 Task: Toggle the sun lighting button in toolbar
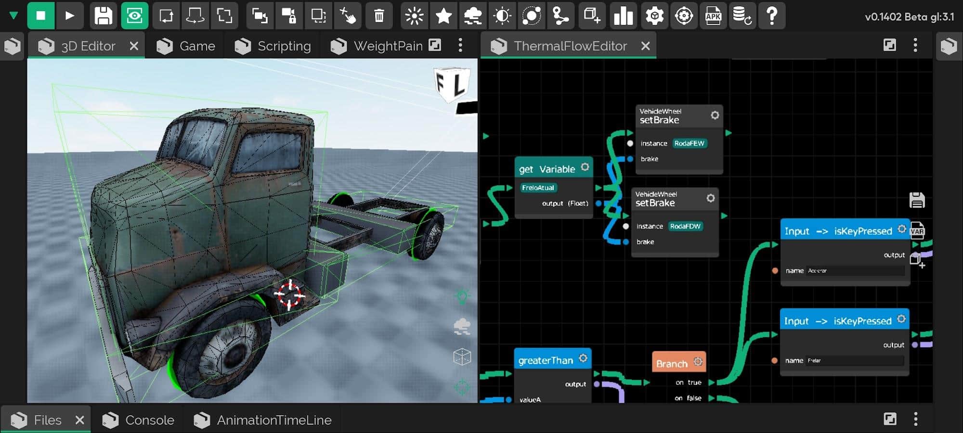pos(414,16)
